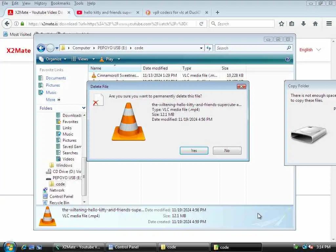The image size is (336, 252).
Task: Click the Explorer forward arrow button
Action: (50, 48)
